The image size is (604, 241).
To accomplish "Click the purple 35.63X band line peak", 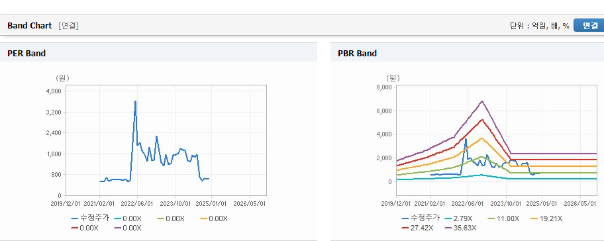I will [x=482, y=101].
